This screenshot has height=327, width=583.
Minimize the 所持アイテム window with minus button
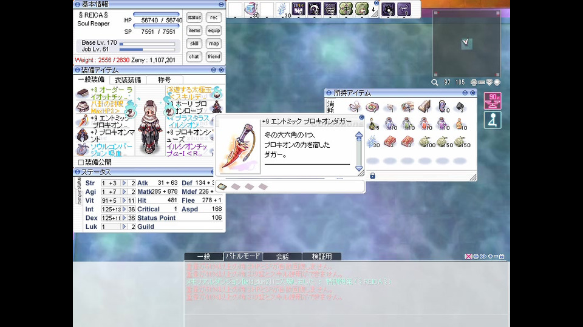[x=465, y=93]
